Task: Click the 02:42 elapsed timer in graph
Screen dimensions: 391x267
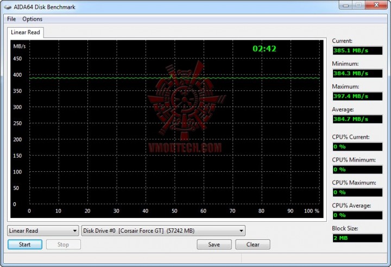Action: click(264, 48)
